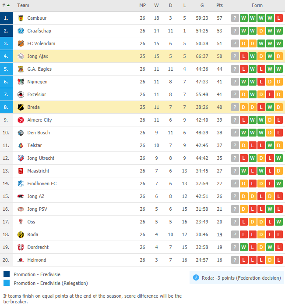Click the Breda yellow-black crest icon
The image size is (285, 306).
coord(21,107)
